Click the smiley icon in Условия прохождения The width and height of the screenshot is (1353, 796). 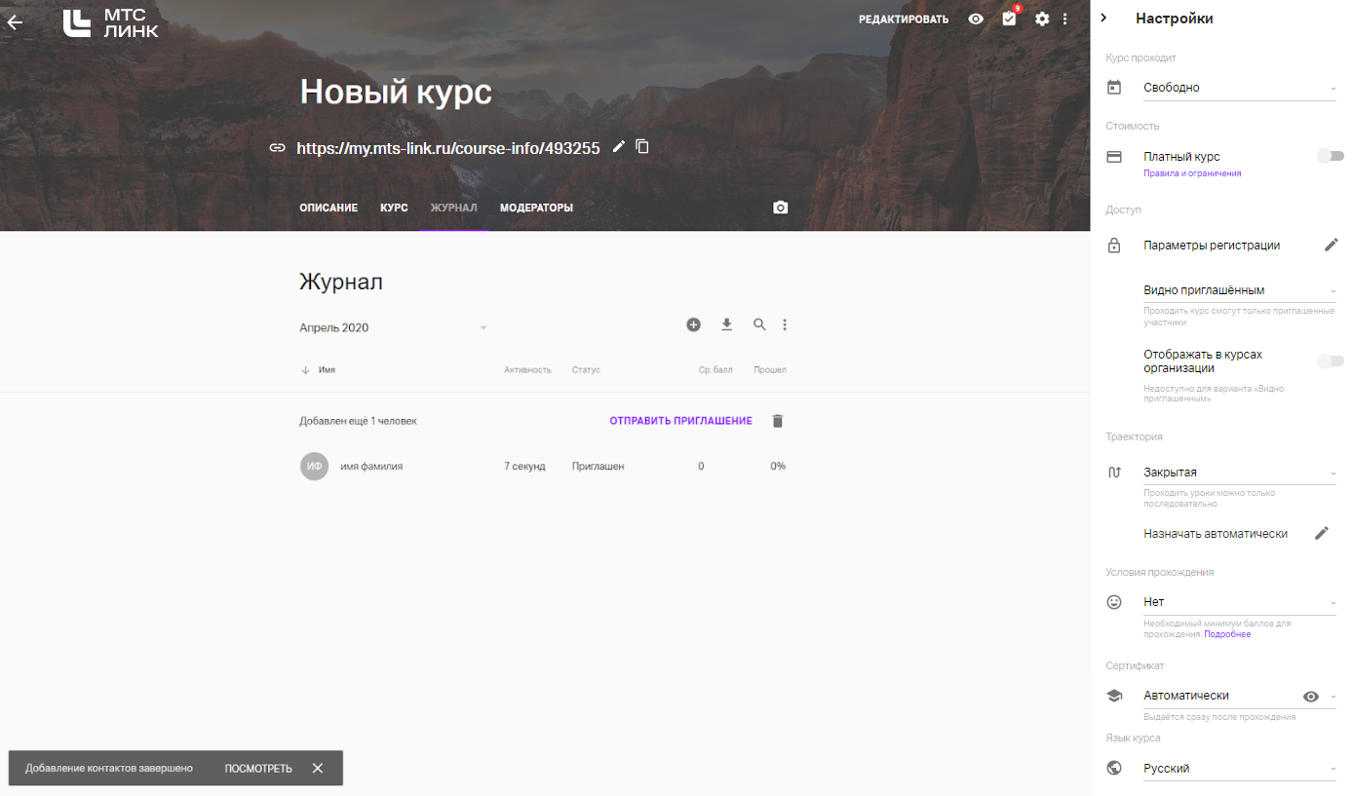pos(1114,602)
